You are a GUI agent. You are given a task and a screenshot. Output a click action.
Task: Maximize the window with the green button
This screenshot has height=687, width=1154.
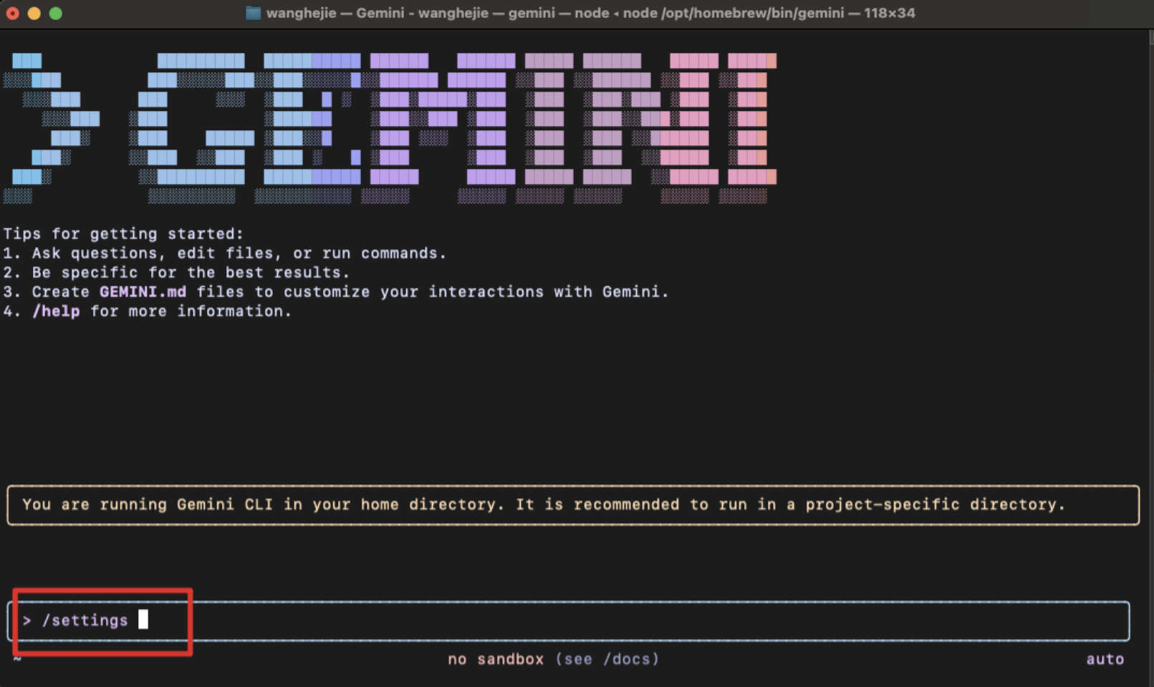coord(55,13)
